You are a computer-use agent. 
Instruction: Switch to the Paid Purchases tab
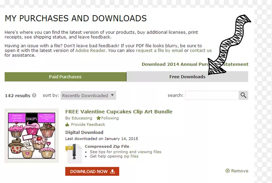[65, 77]
